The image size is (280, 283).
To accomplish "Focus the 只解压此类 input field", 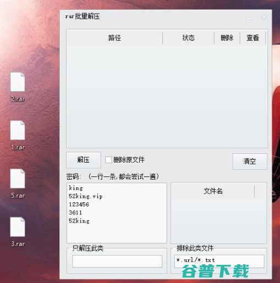I will pos(117,261).
